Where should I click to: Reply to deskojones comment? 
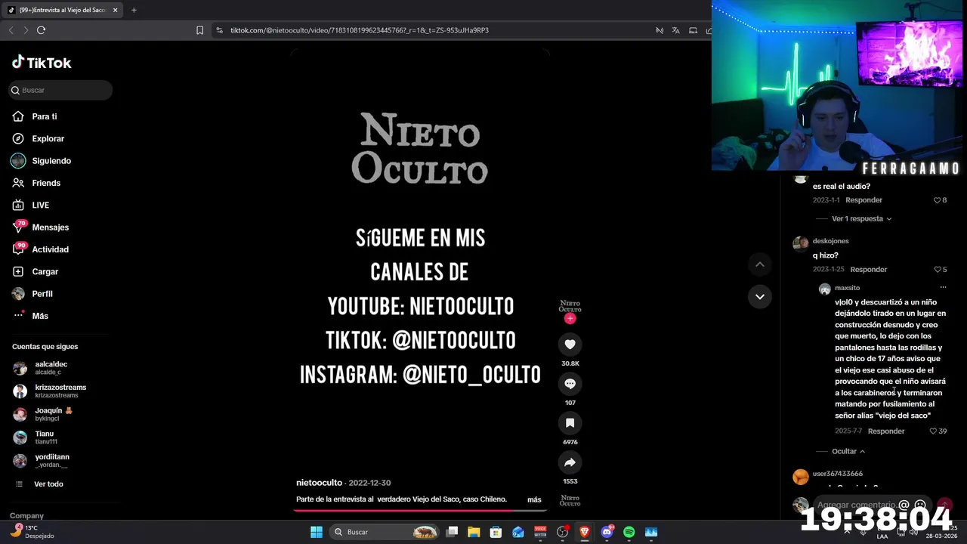[869, 269]
